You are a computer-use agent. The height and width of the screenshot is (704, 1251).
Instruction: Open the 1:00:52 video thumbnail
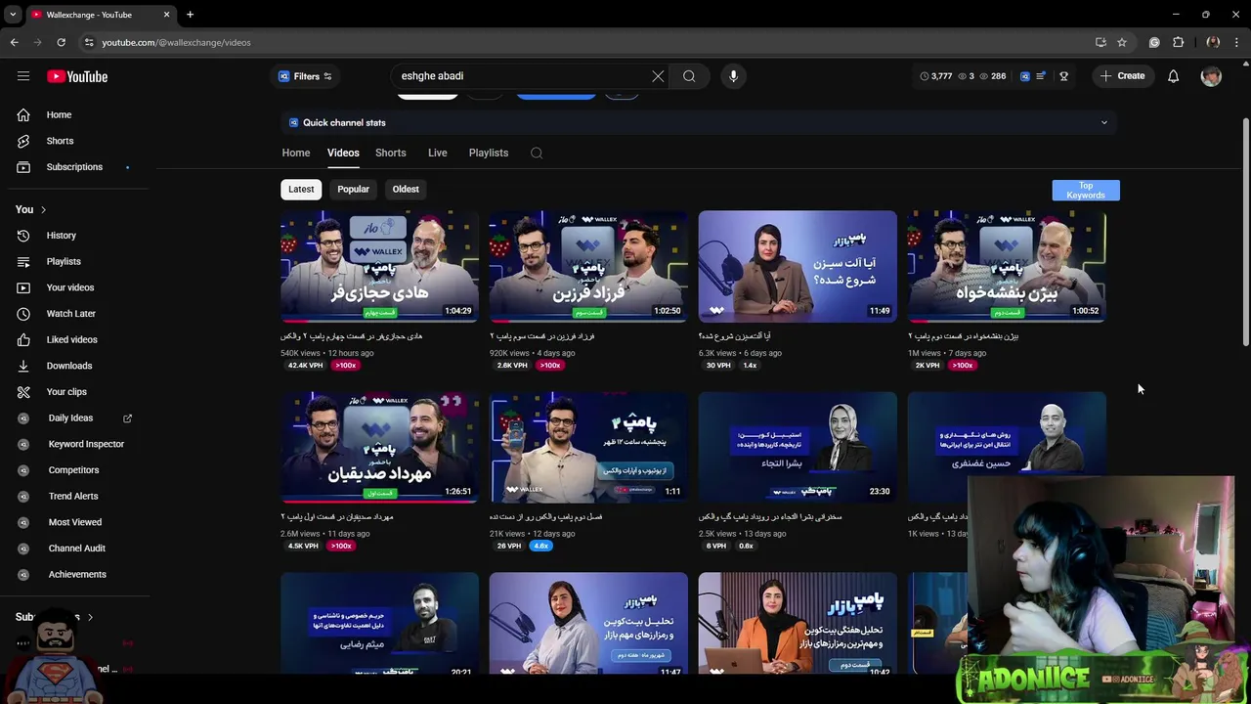(x=1007, y=266)
